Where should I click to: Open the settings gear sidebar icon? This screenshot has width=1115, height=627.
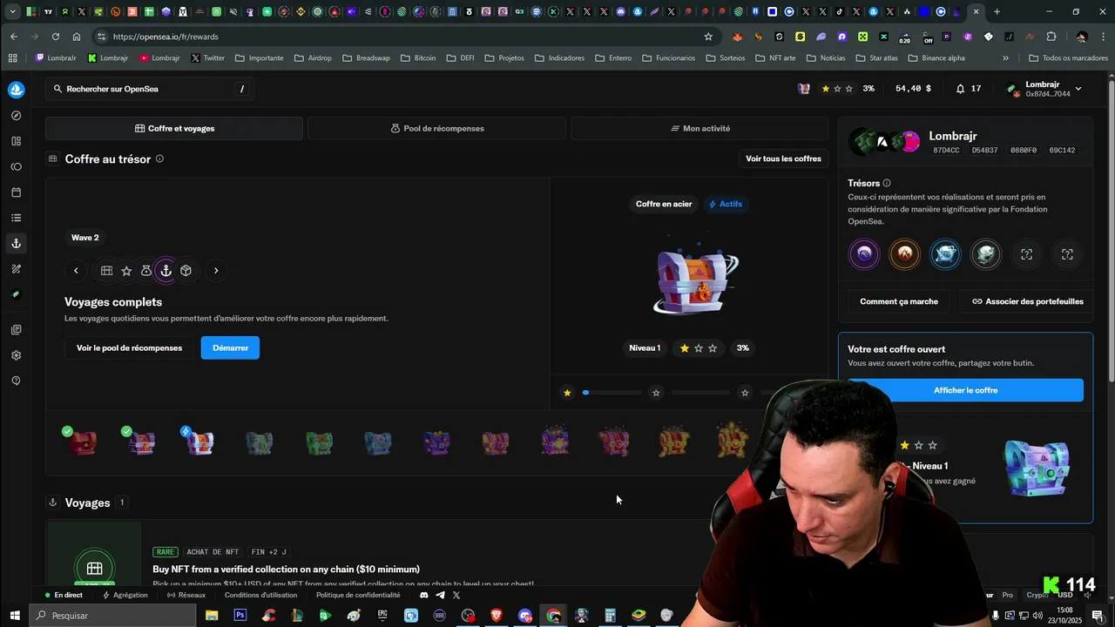pyautogui.click(x=16, y=355)
